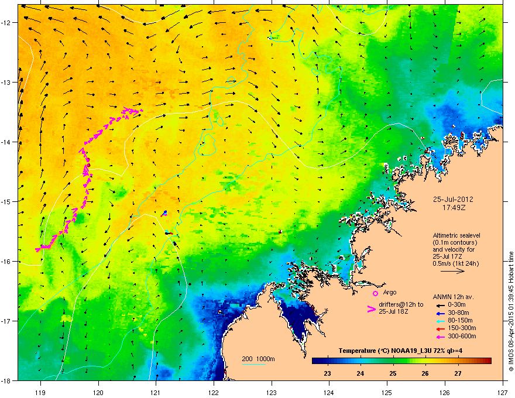Select the '300-600m' depth label
This screenshot has width=515, height=398.
point(462,336)
